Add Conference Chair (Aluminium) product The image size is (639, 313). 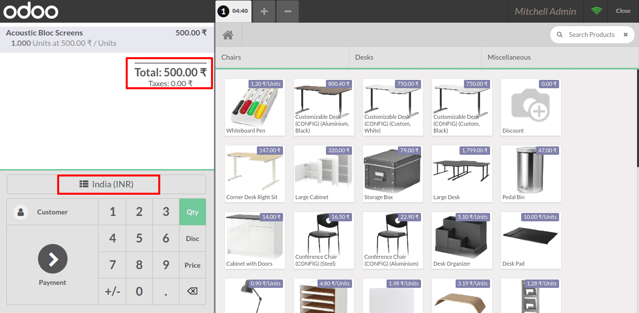(x=393, y=240)
